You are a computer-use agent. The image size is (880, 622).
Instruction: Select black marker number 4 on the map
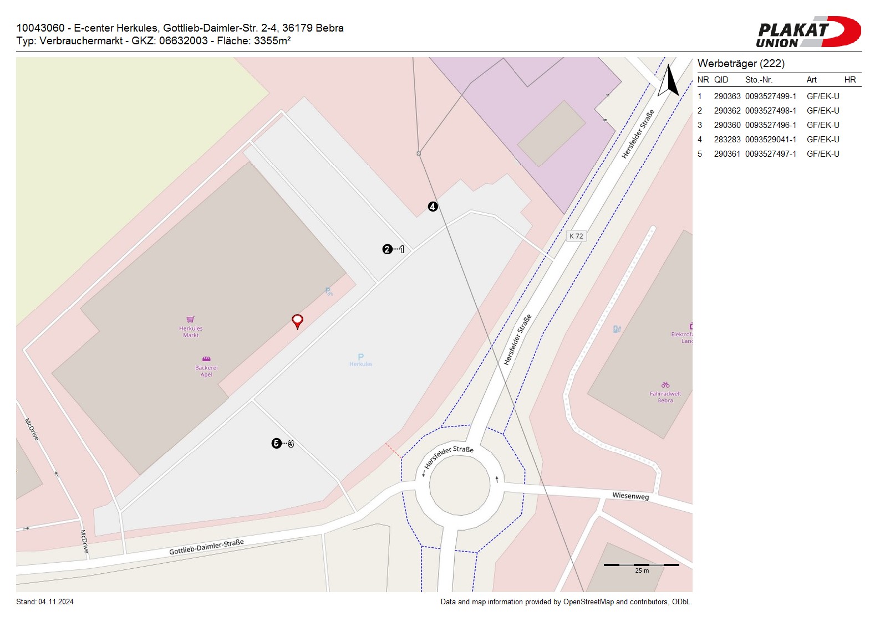[433, 207]
